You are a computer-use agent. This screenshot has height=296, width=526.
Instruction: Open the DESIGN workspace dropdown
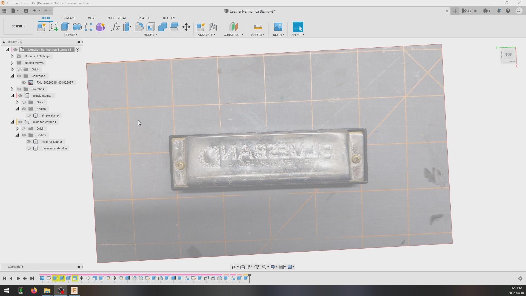tap(18, 26)
